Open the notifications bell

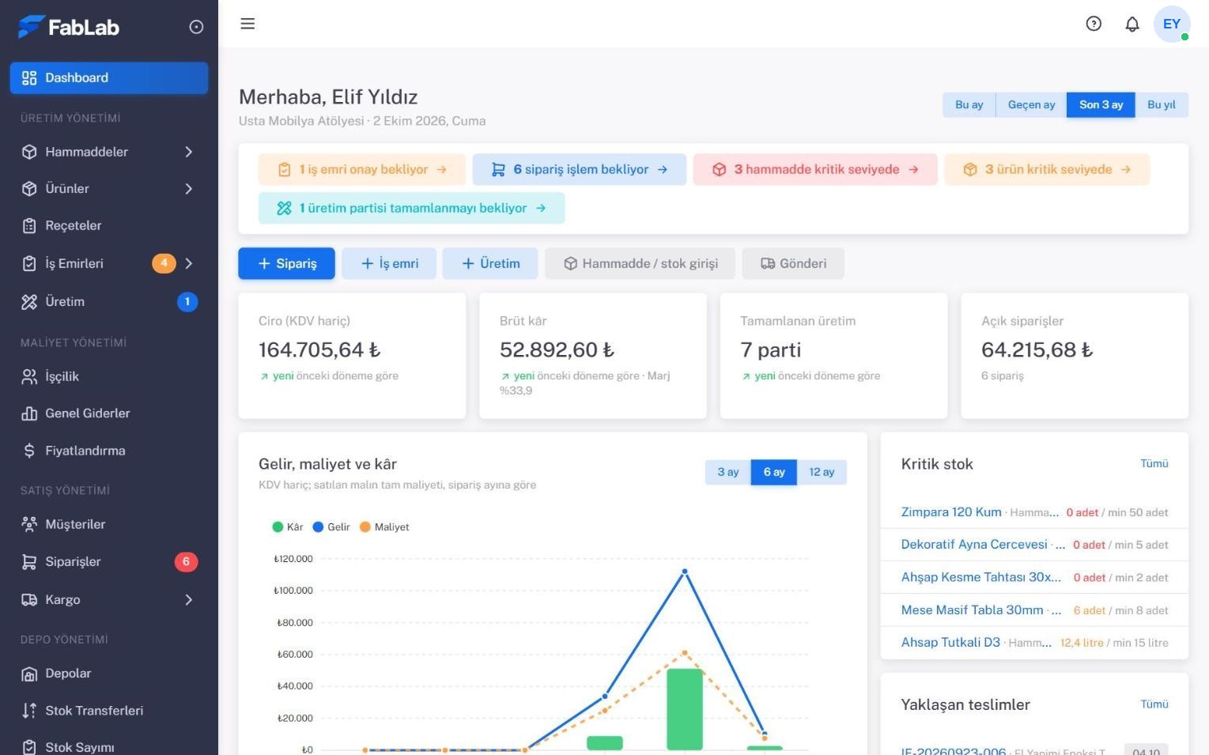click(x=1132, y=24)
